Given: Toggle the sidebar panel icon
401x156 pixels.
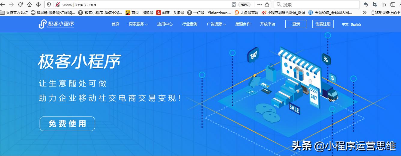Looking at the screenshot, I should [x=393, y=4].
